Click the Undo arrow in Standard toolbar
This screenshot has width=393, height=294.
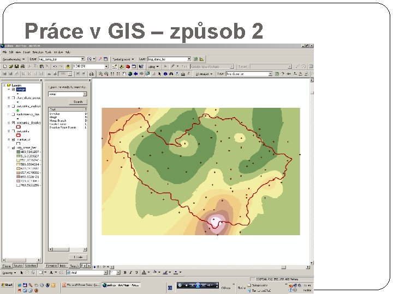coord(55,66)
